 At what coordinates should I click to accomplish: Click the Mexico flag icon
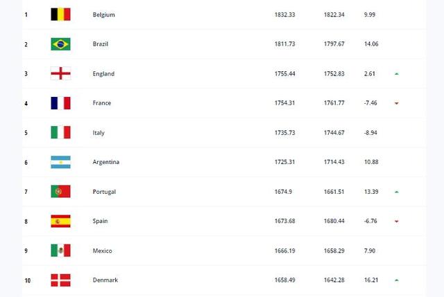tap(60, 251)
